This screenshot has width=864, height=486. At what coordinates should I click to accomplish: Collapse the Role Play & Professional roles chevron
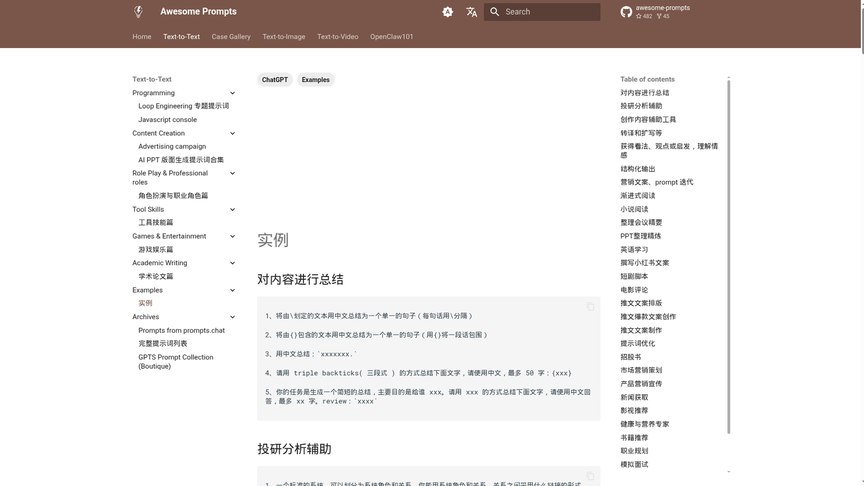(233, 173)
